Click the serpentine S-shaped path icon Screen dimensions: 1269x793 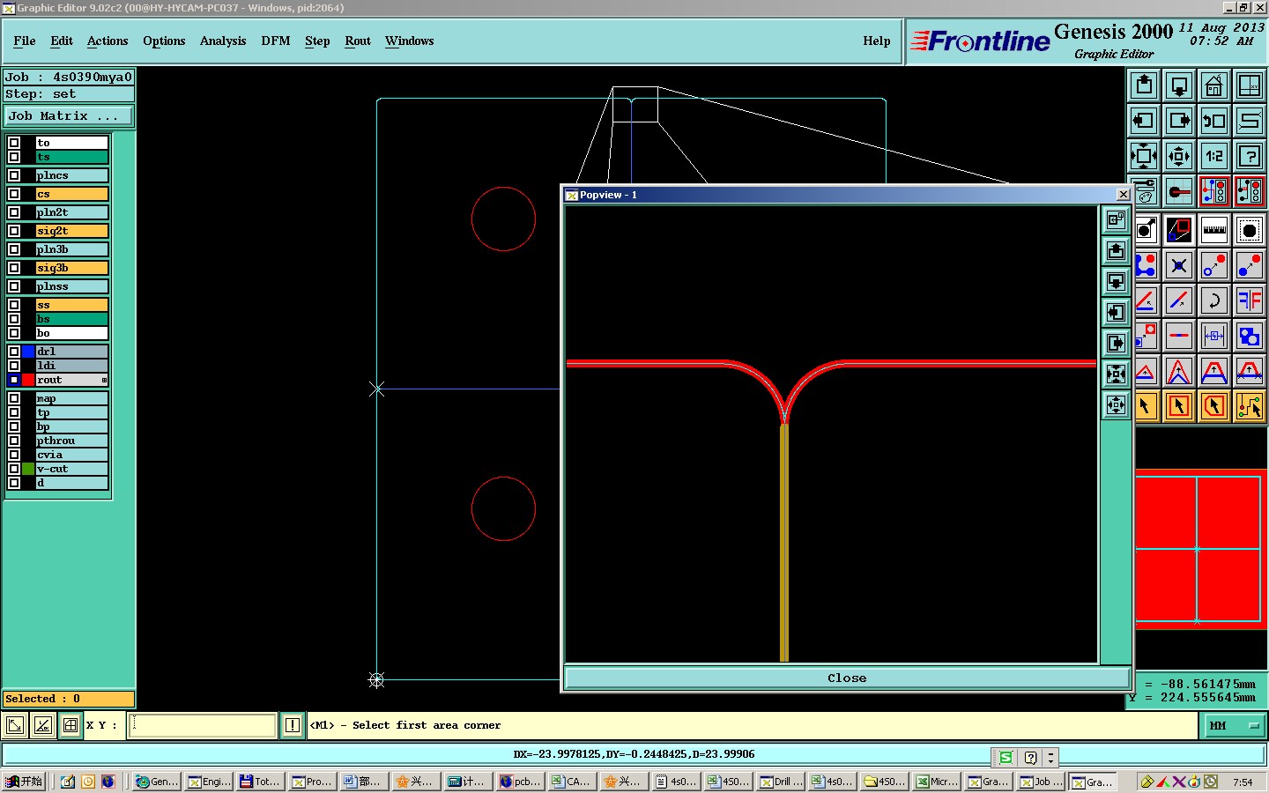coord(1250,121)
